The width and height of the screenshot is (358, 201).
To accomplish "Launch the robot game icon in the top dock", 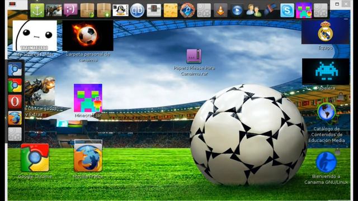I will 54,11.
